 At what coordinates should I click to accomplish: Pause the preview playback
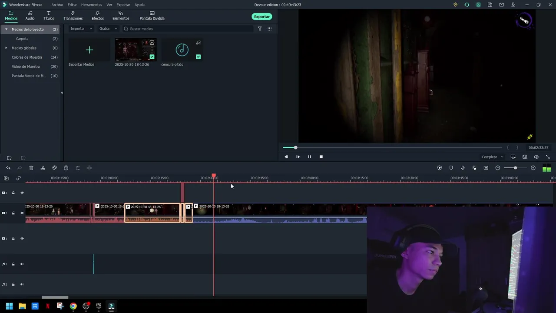[309, 157]
